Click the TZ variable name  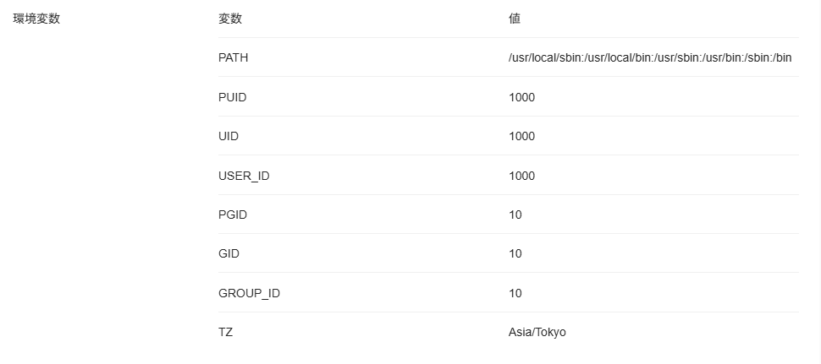coord(225,332)
